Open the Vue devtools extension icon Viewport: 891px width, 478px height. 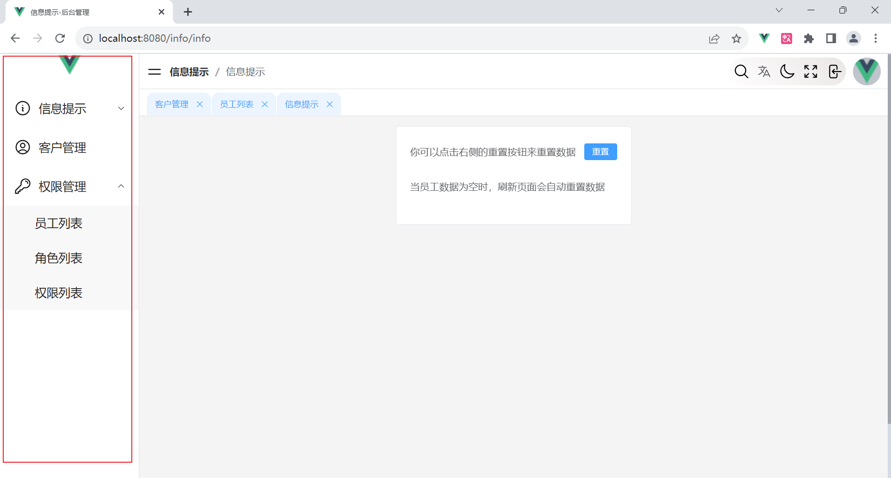click(764, 39)
